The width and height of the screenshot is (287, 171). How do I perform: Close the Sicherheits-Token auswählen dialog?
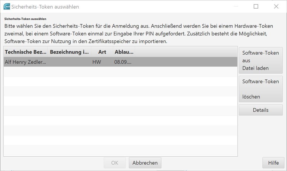(276, 7)
